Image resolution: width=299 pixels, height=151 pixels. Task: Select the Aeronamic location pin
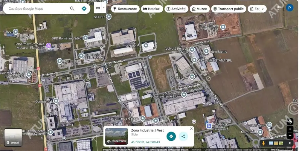coord(146,45)
